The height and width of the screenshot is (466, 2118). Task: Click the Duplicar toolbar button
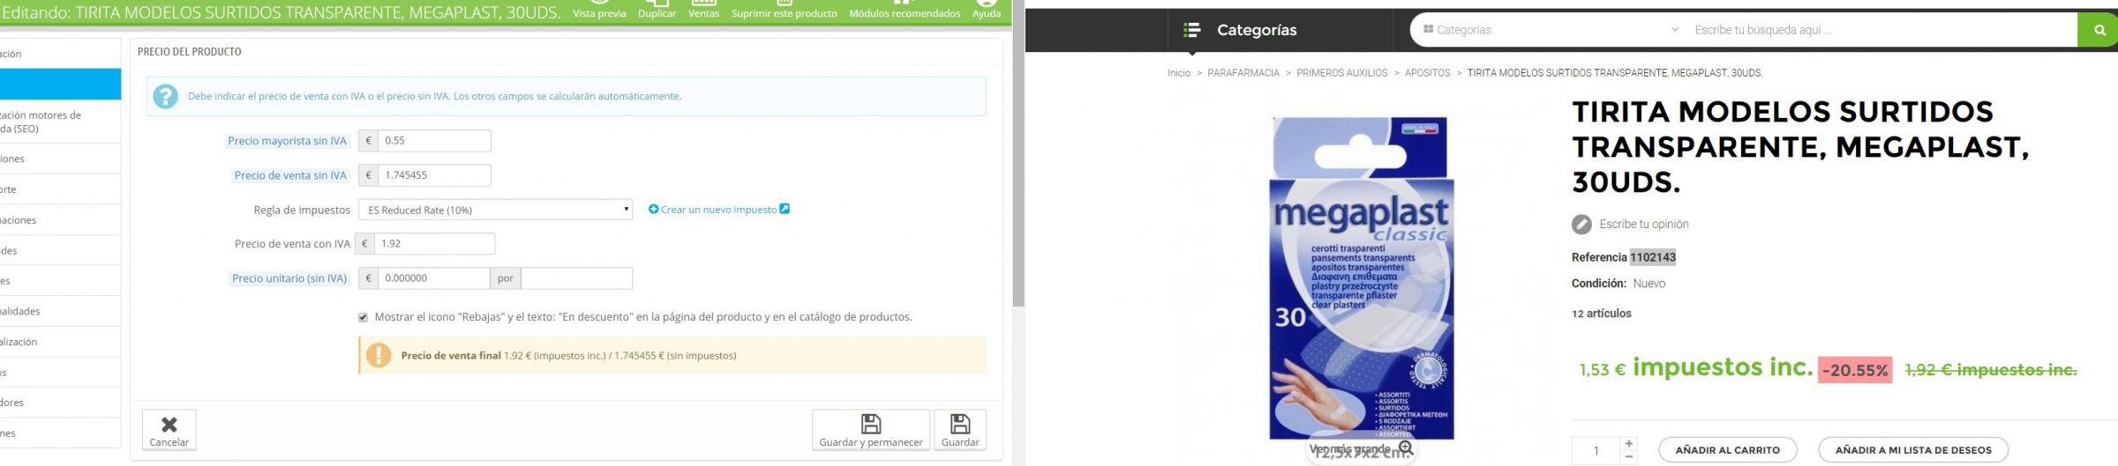click(657, 10)
